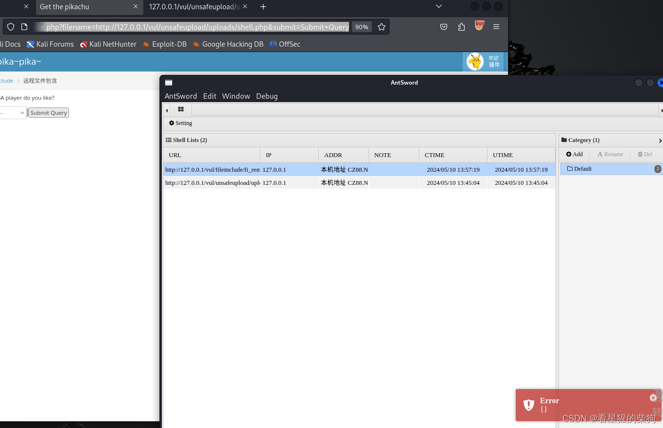Reset the 90% zoom level indicator
Viewport: 663px width, 428px height.
pos(362,27)
